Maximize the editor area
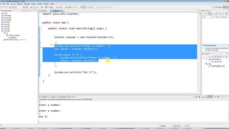 200,10
